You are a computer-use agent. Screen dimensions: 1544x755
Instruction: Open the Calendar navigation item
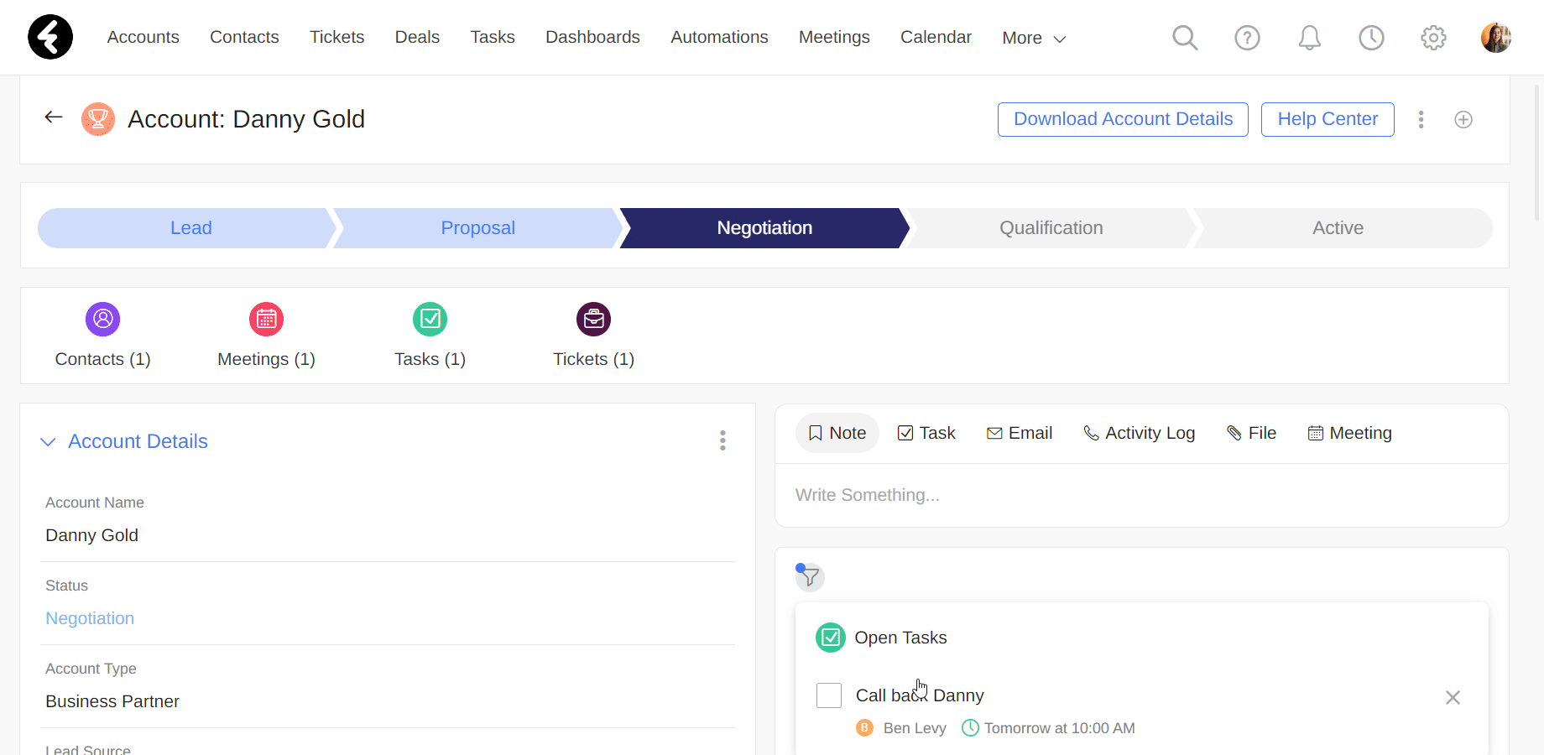click(x=936, y=37)
